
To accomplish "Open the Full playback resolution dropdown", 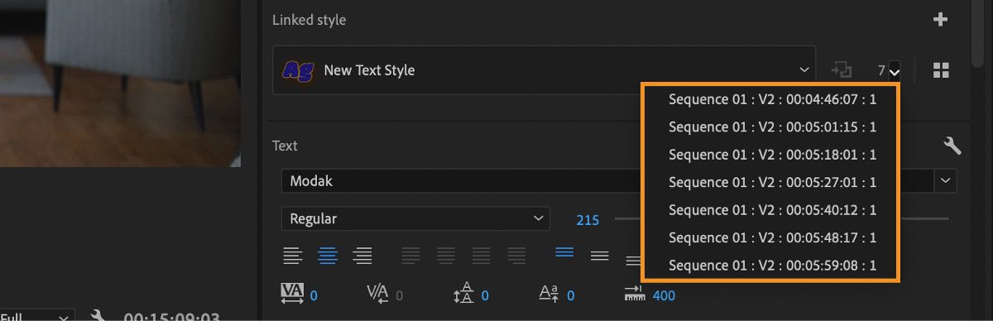I will coord(37,317).
